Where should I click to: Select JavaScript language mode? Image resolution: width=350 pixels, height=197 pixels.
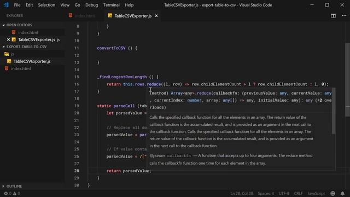point(316,193)
